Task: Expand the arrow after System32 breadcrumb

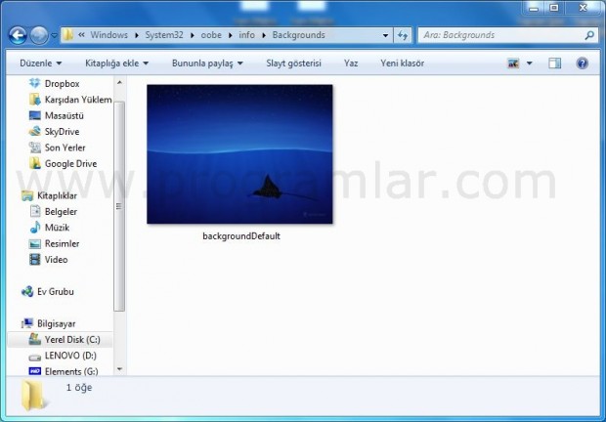Action: pyautogui.click(x=193, y=35)
